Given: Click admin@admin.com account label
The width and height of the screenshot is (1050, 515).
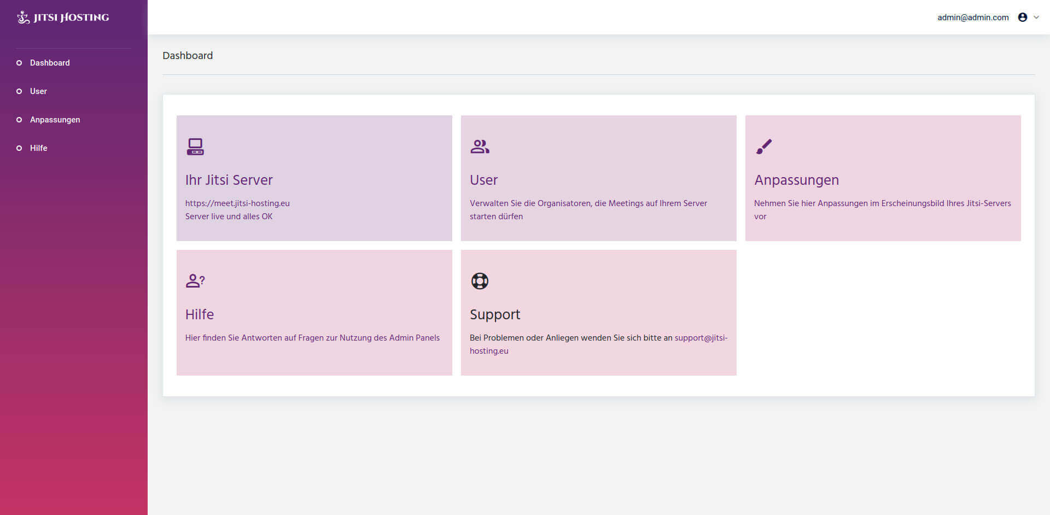Looking at the screenshot, I should coord(973,17).
